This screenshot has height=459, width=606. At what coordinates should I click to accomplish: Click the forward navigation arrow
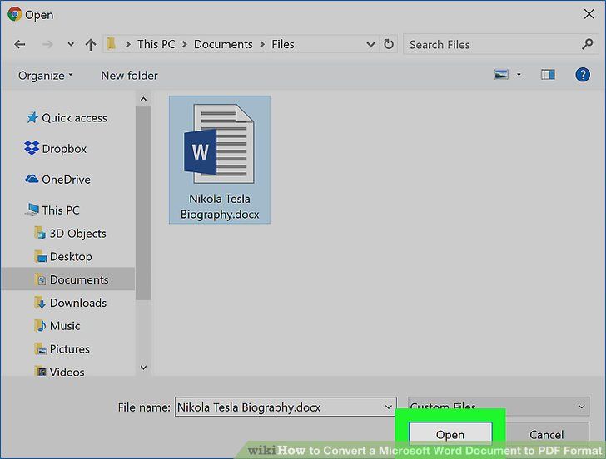click(47, 44)
